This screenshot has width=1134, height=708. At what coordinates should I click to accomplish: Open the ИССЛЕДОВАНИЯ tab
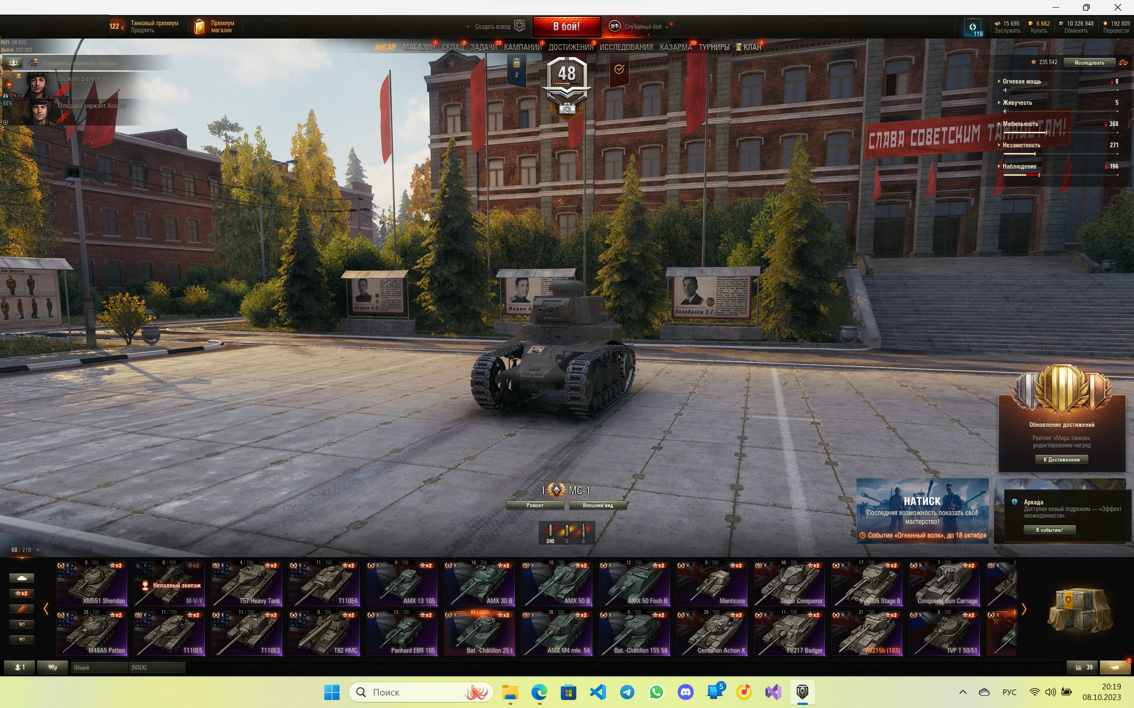point(626,47)
